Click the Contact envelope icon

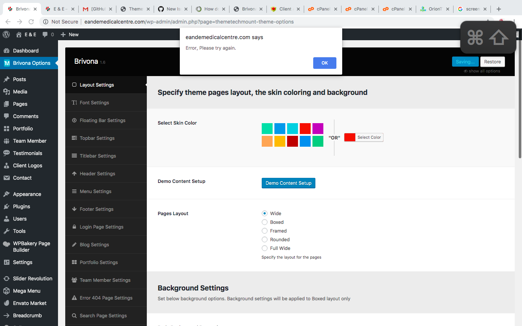pos(7,178)
